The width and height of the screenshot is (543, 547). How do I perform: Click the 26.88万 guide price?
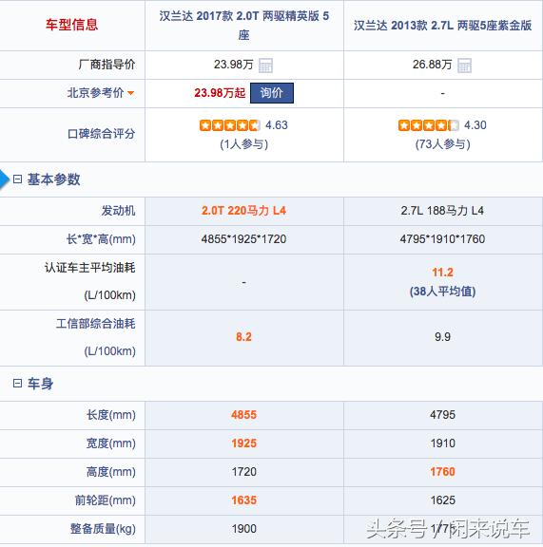point(432,65)
